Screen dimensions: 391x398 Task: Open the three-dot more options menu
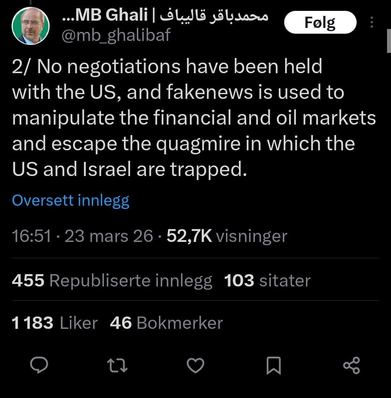(371, 22)
